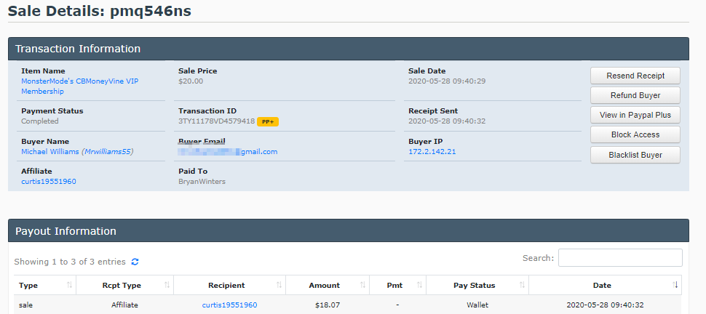Viewport: 706px width, 314px height.
Task: Sort by the Rcpt Type column arrows
Action: click(x=167, y=285)
